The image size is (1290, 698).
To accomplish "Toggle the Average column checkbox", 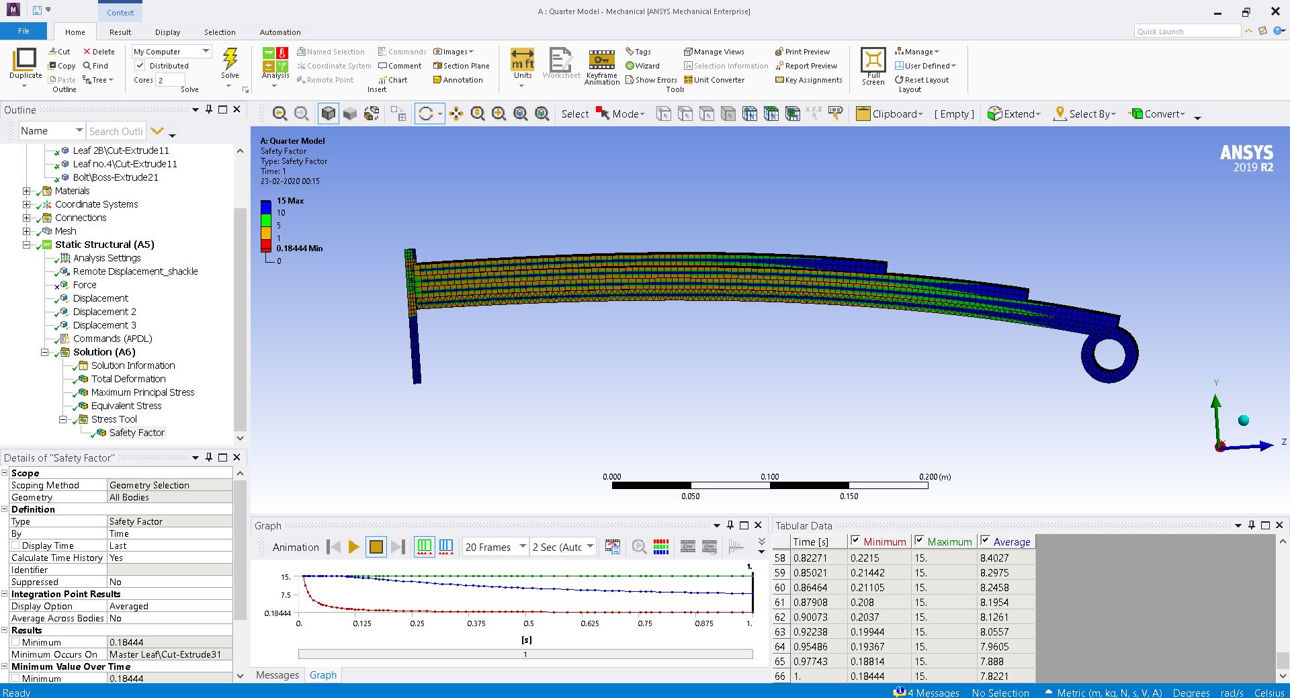I will tap(985, 541).
